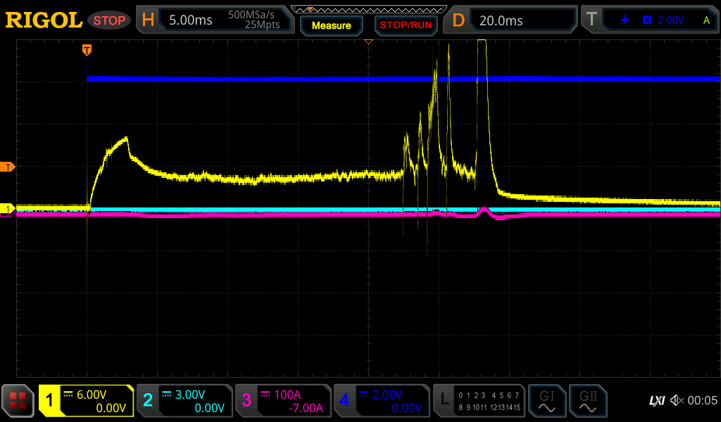Open trigger T settings panel

tap(650, 20)
